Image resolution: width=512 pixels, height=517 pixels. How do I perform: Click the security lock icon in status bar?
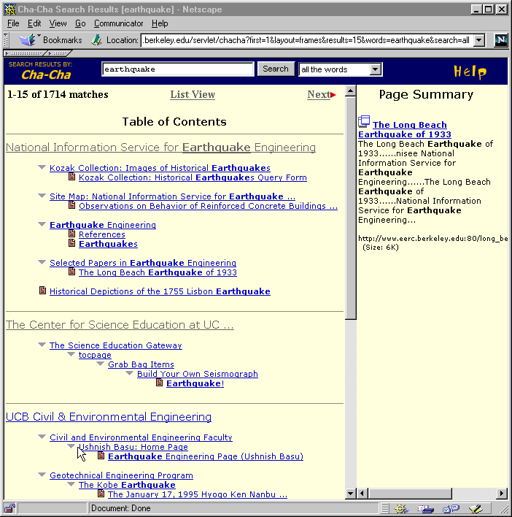[9, 508]
